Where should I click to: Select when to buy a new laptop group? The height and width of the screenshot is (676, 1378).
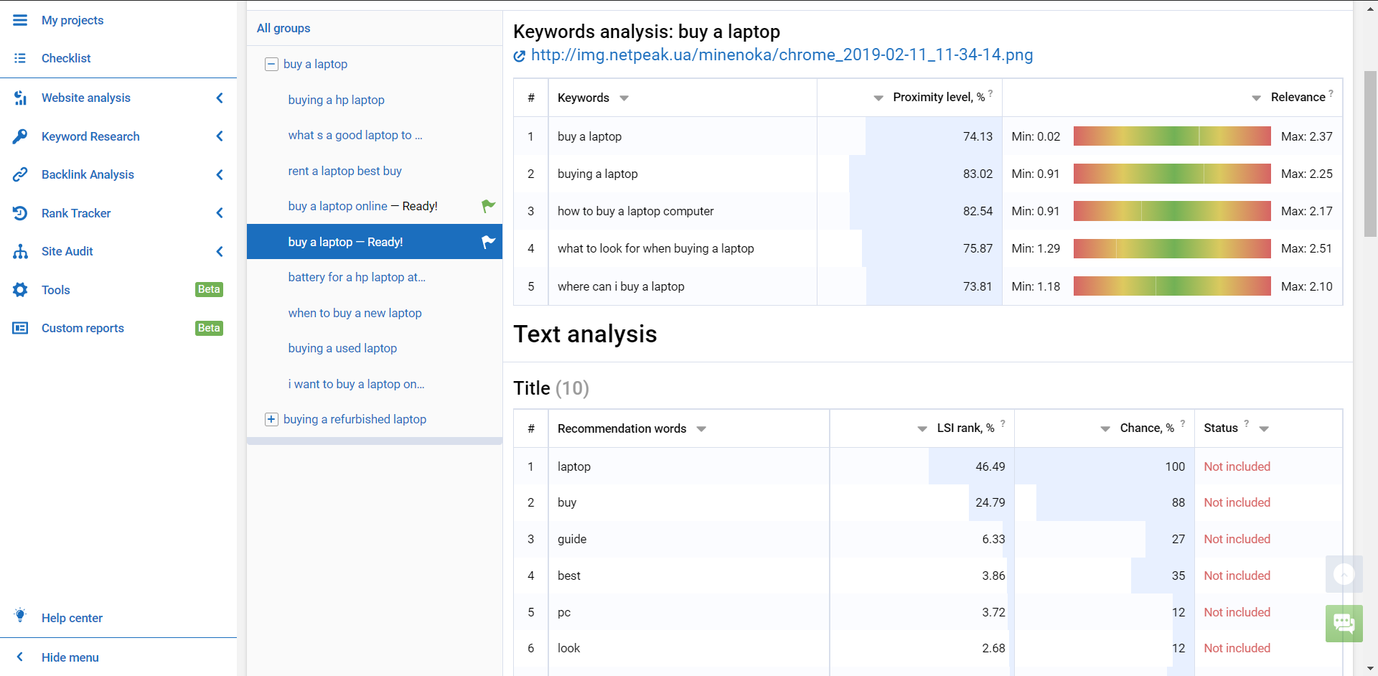(x=355, y=313)
